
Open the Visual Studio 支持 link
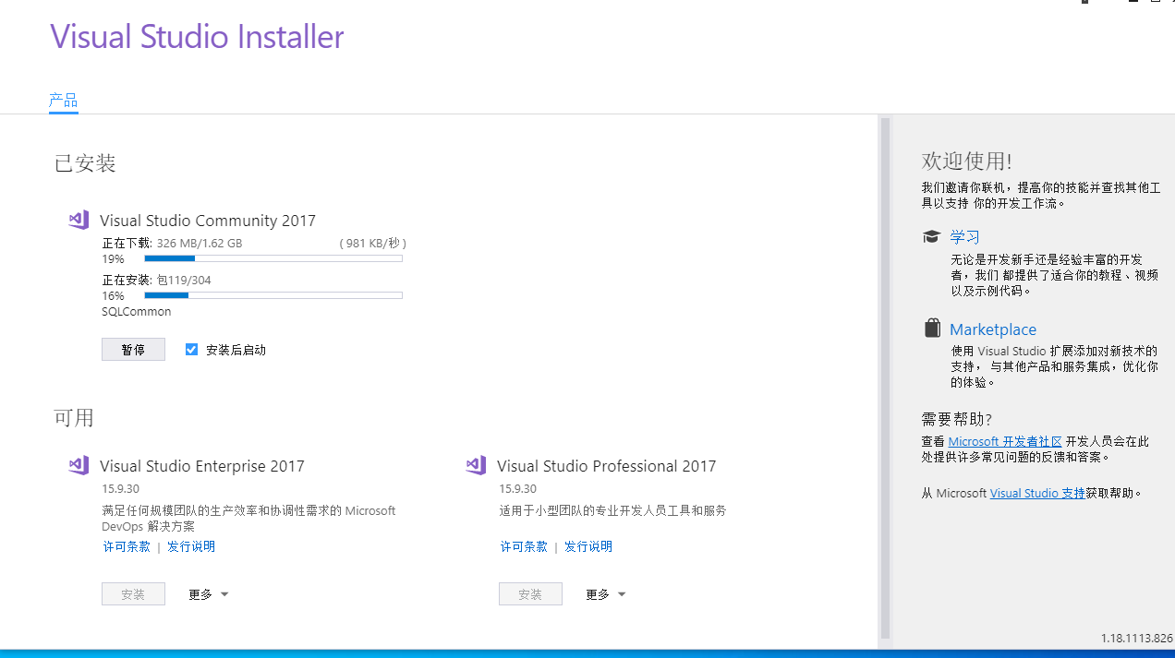1036,492
